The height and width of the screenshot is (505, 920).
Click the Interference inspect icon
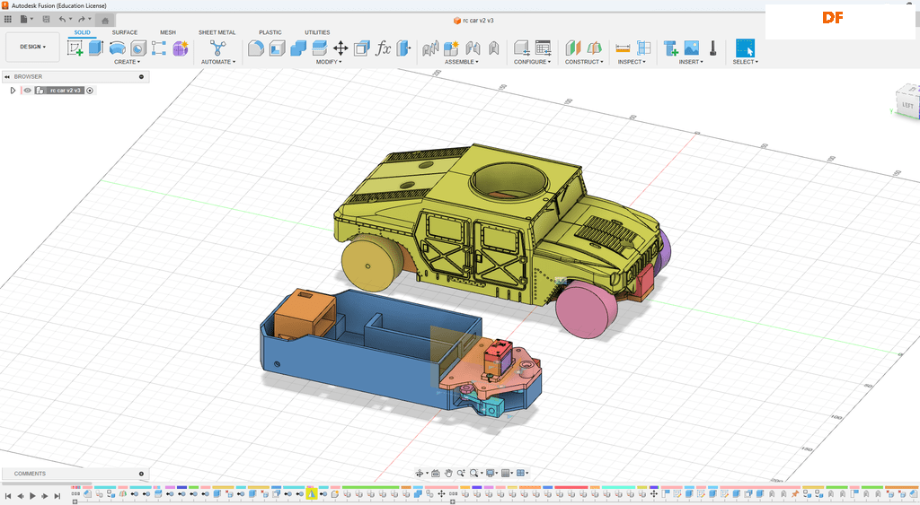[643, 48]
